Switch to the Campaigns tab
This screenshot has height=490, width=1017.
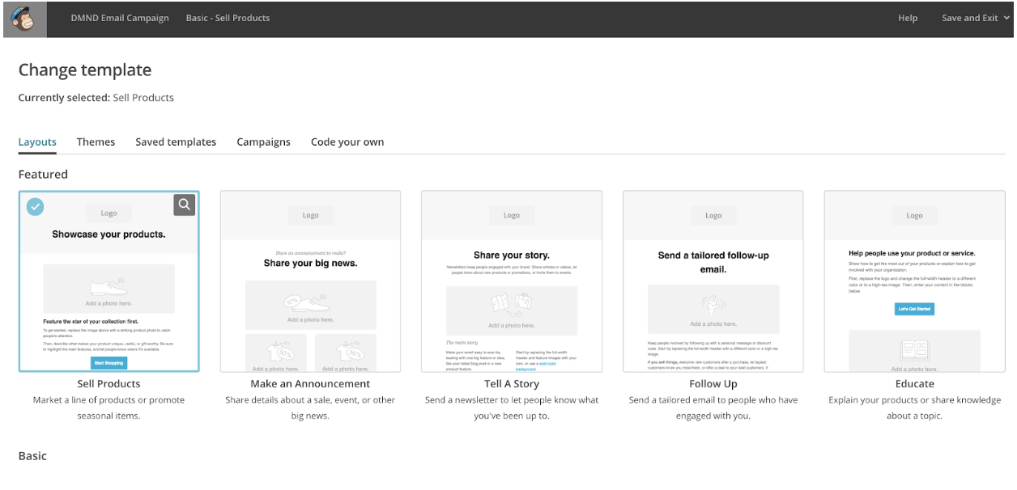pos(263,142)
